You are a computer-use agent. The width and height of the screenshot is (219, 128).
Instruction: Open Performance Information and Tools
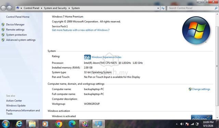(23, 112)
